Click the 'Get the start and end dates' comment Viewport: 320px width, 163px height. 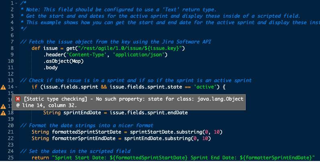tap(161, 16)
